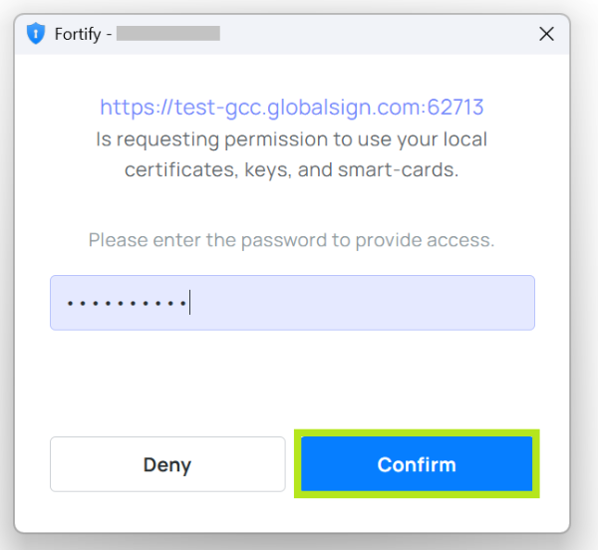Click the masked password dots
The width and height of the screenshot is (598, 550).
(x=127, y=303)
